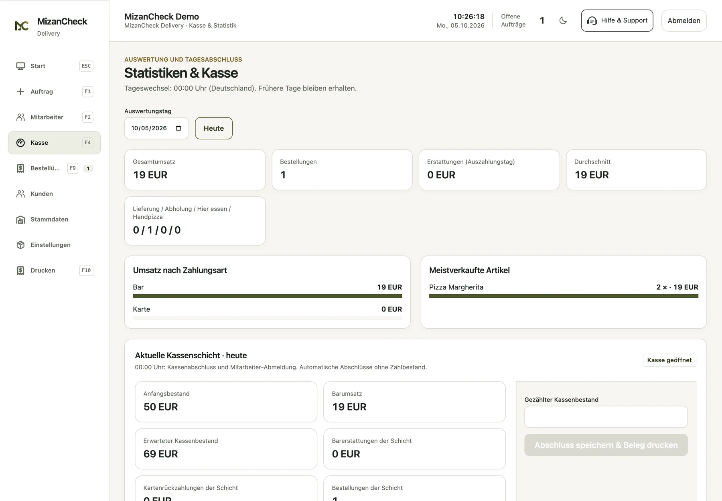Click Abschluss speichern & Beleg drucken button
Screen dimensions: 722x501
(606, 445)
